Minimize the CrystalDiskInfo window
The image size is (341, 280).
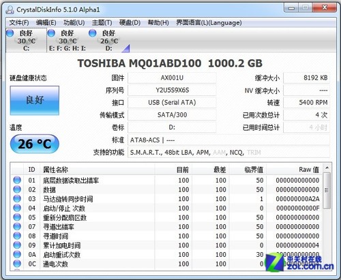pyautogui.click(x=291, y=8)
